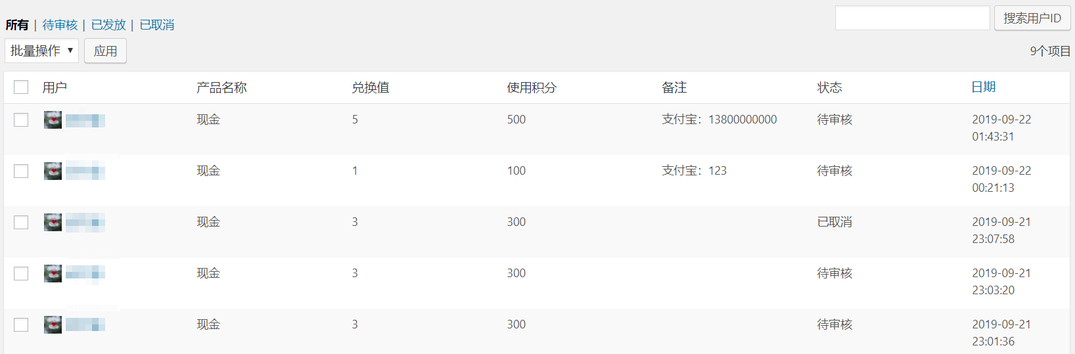Check the box for the 23:03:20 entry
Viewport: 1075px width, 354px height.
coord(21,273)
